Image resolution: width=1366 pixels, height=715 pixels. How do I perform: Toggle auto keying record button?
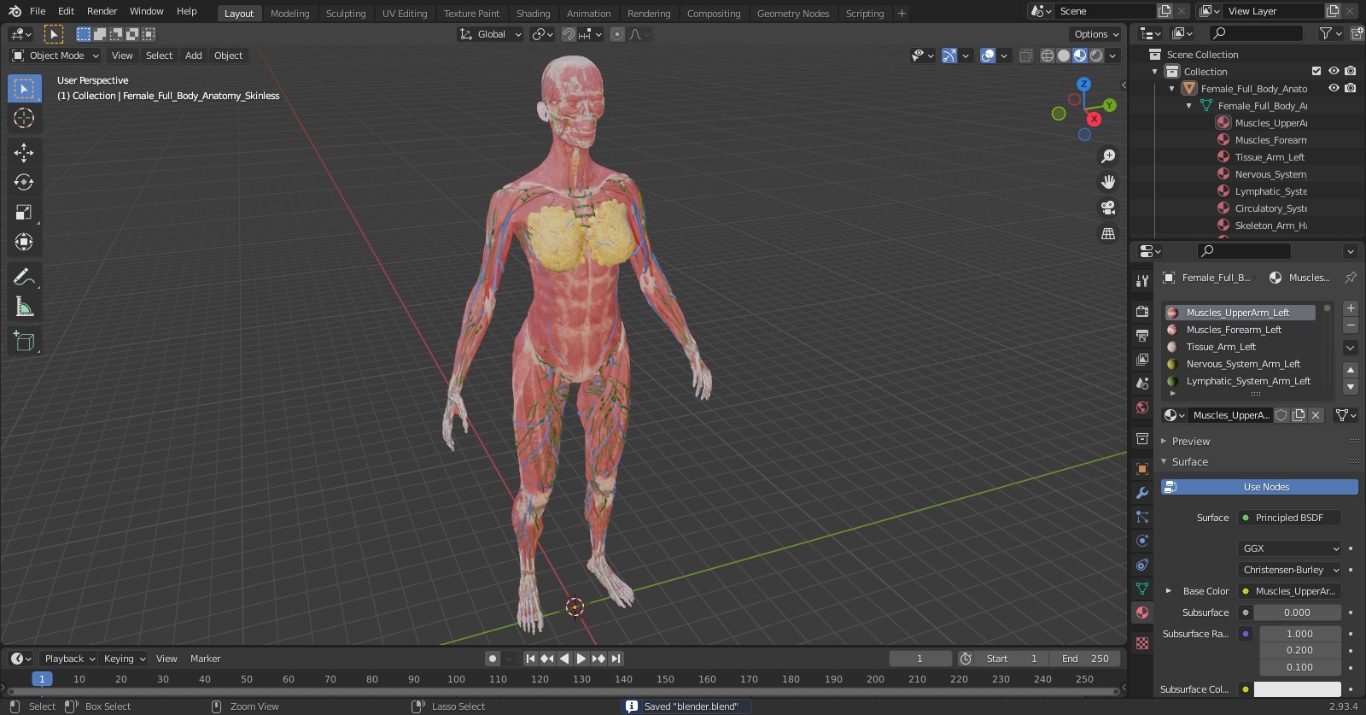tap(493, 659)
